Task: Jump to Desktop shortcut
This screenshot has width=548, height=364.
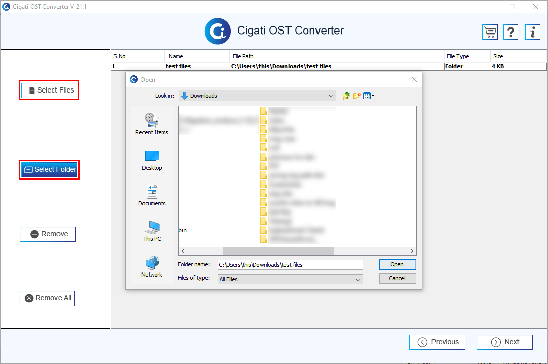Action: [x=152, y=161]
